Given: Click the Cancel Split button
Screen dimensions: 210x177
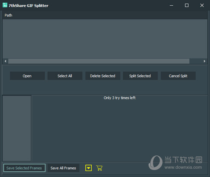Looking at the screenshot, I should pos(178,76).
